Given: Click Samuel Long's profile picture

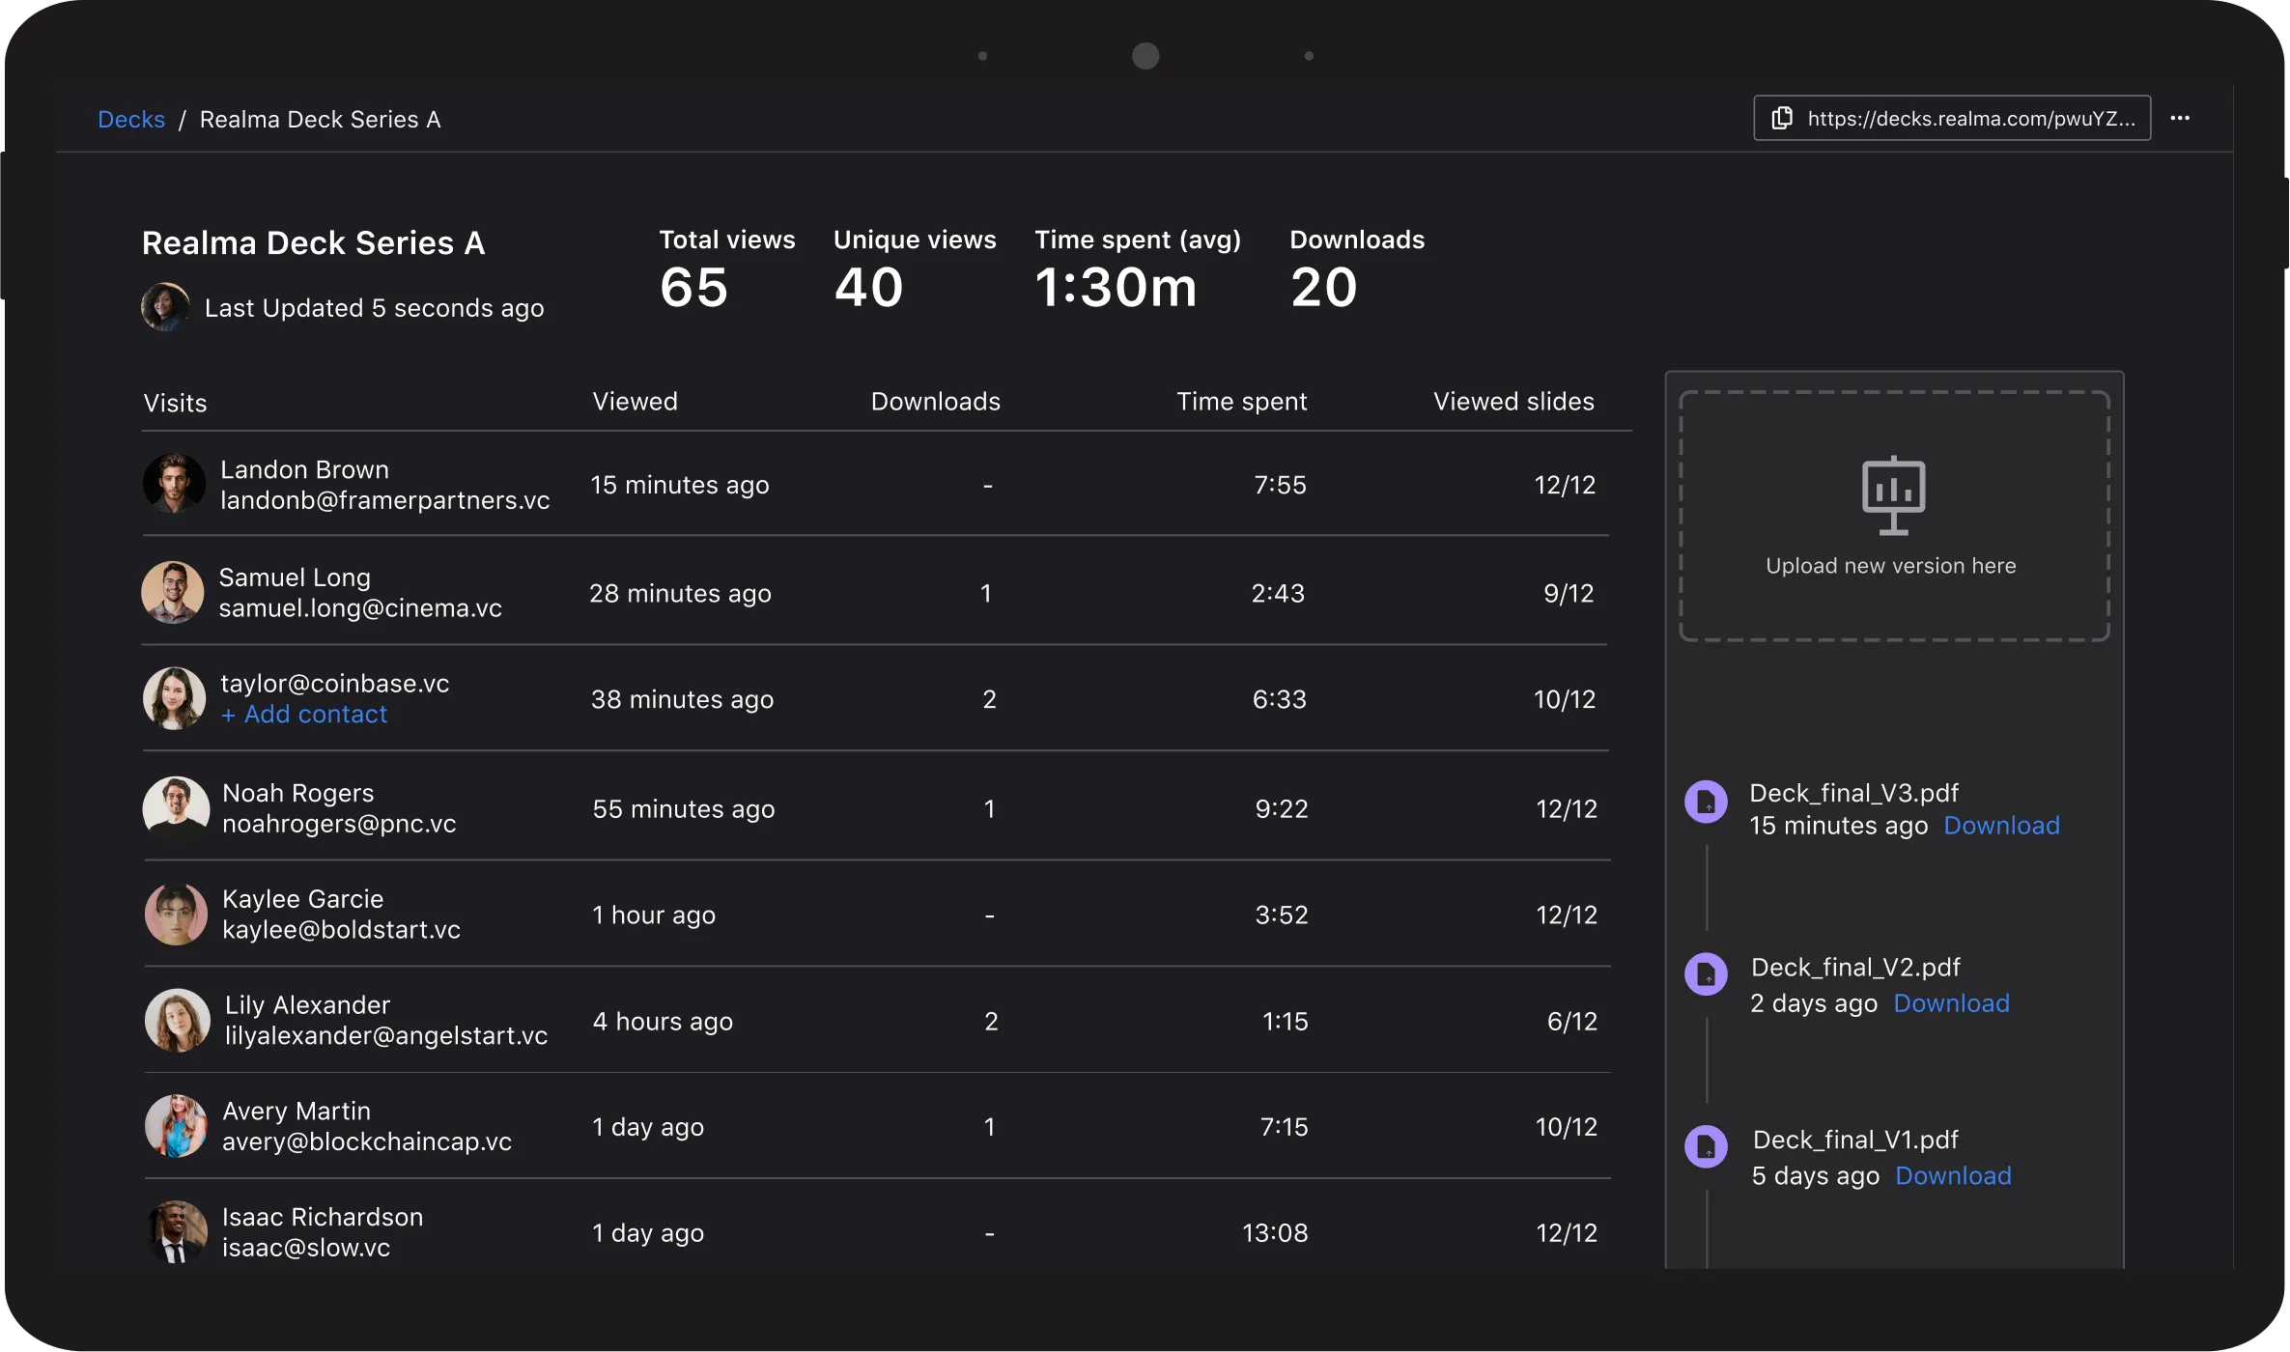Looking at the screenshot, I should tap(173, 592).
